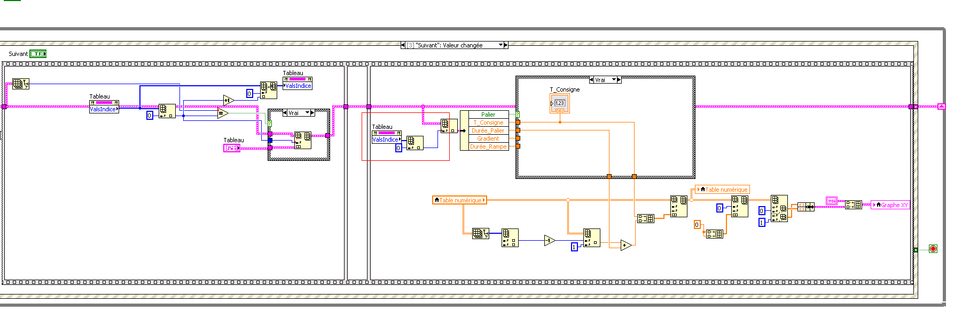Select Array Size node below Table numérique
Screen dimensions: 962x319
click(481, 233)
